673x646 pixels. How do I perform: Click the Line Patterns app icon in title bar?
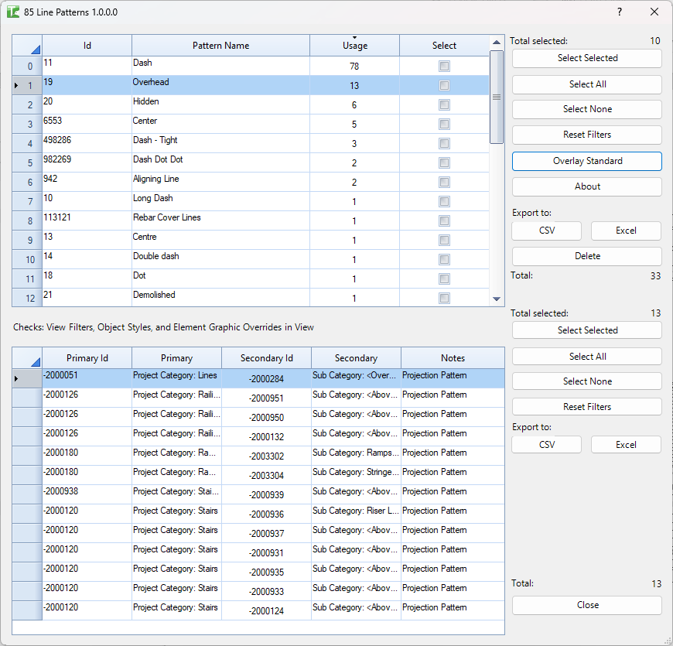(x=14, y=12)
